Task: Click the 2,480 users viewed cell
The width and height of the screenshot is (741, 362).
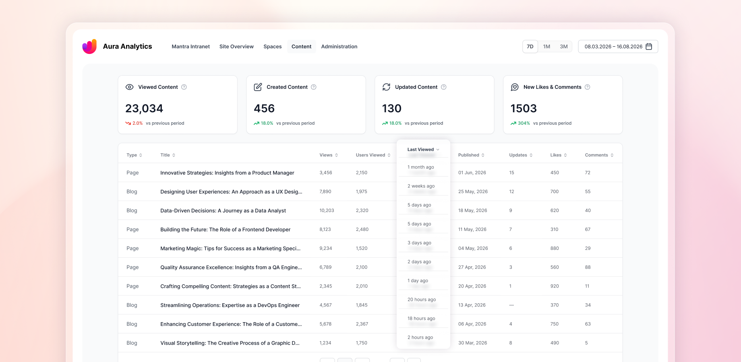Action: [x=362, y=229]
